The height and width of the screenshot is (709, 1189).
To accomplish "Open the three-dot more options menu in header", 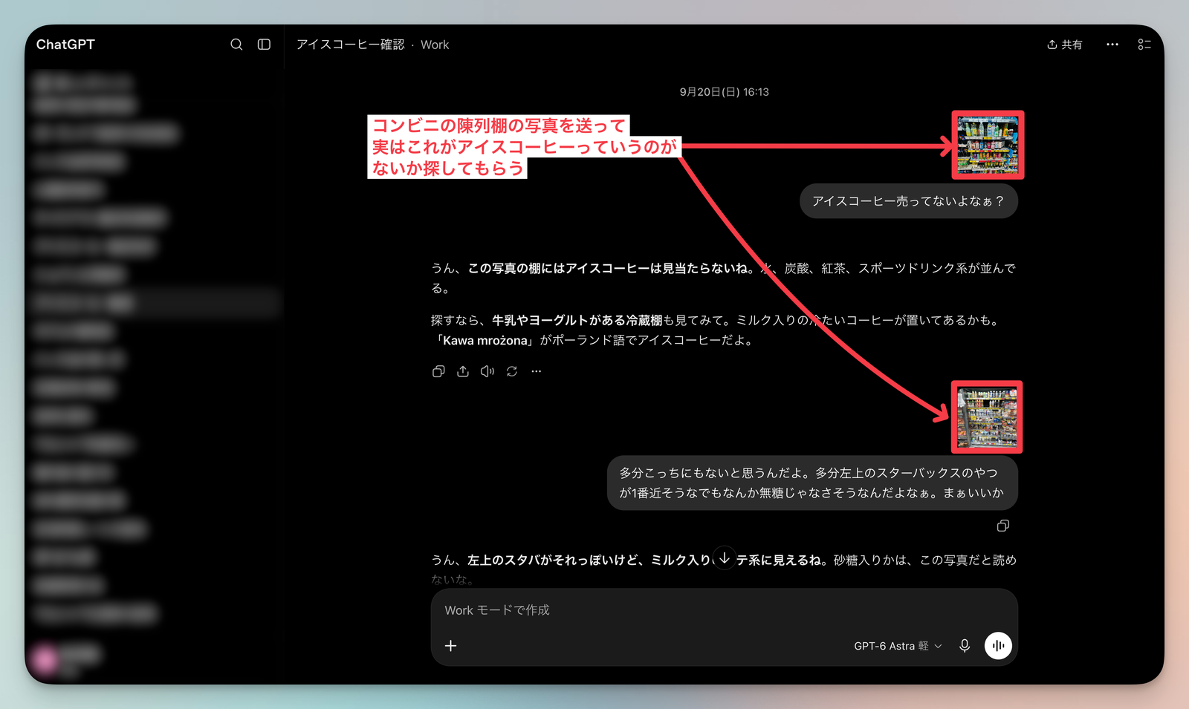I will tap(1112, 45).
